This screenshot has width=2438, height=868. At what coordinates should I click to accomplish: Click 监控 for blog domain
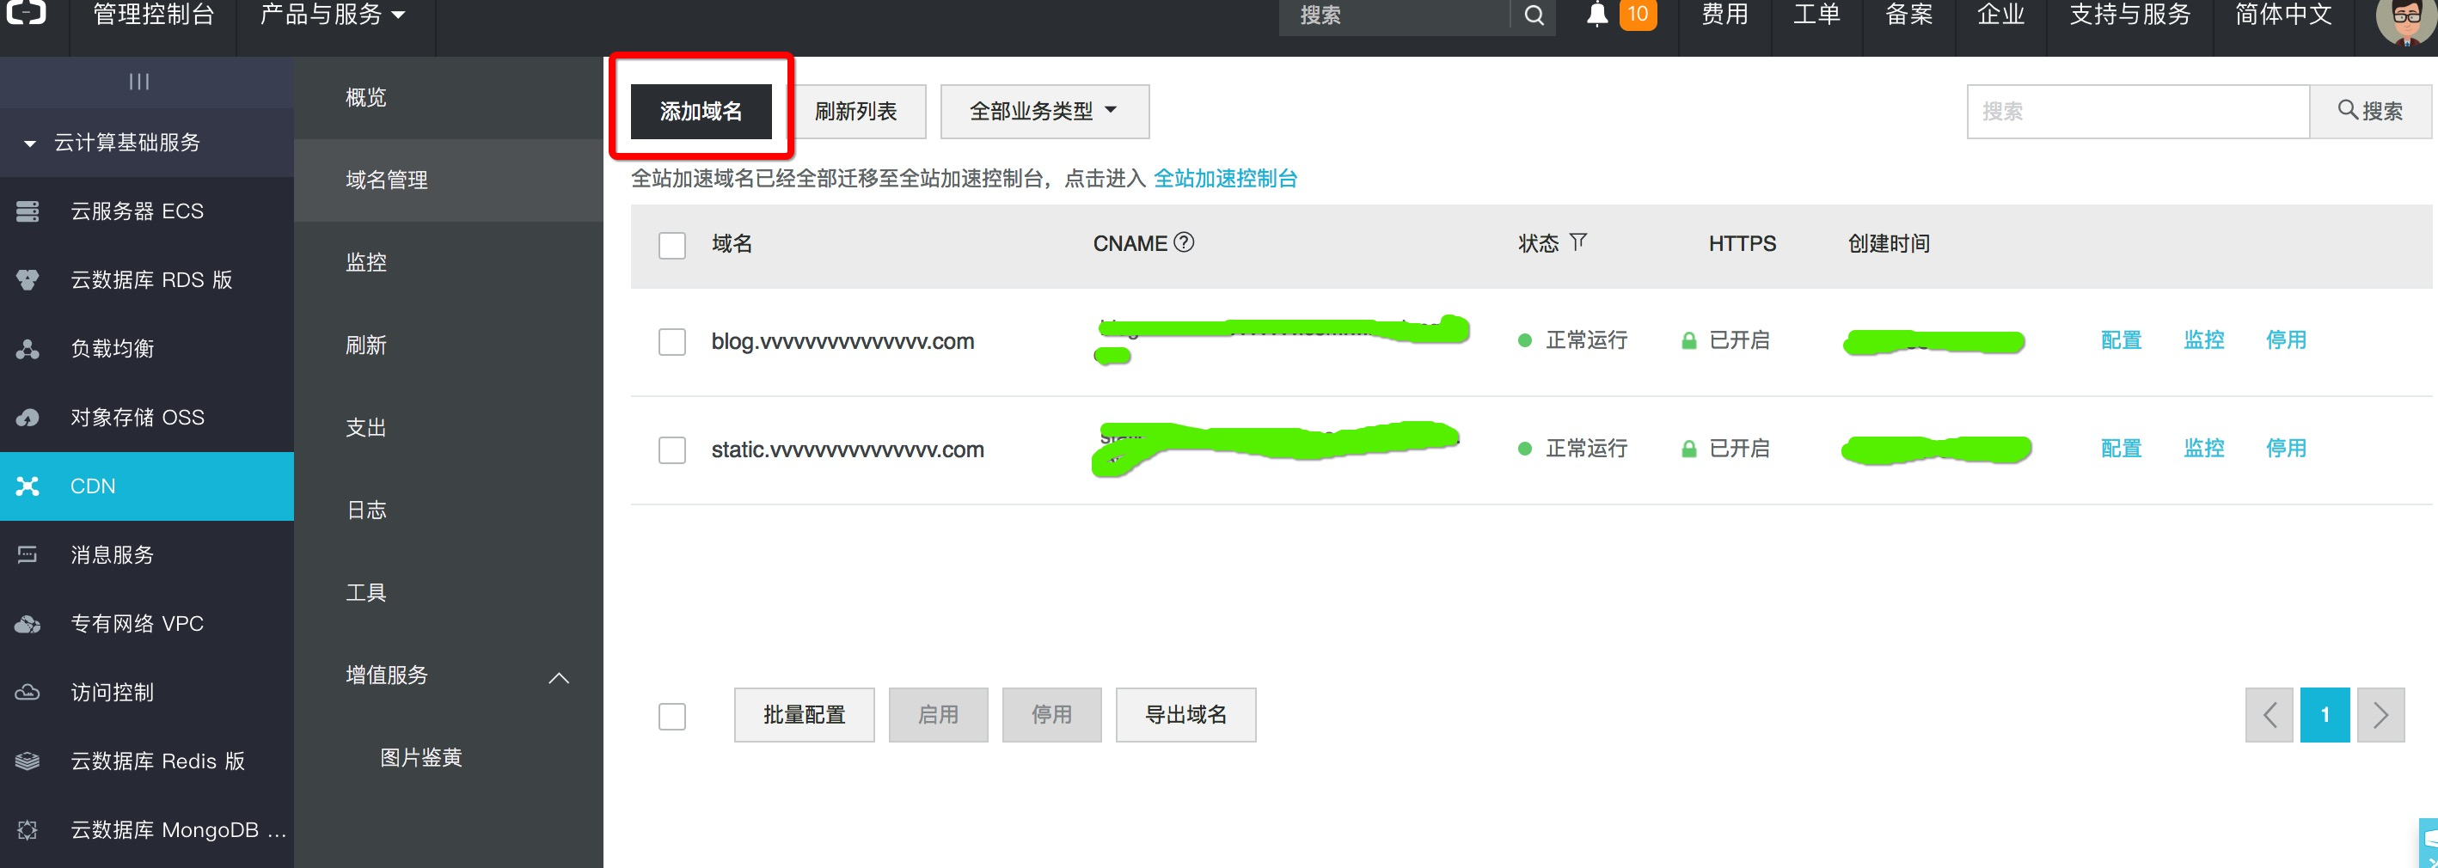(2204, 339)
